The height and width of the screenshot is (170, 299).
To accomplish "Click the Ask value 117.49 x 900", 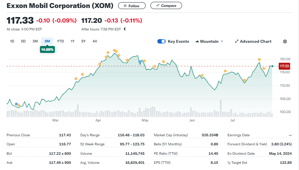I will (x=60, y=163).
